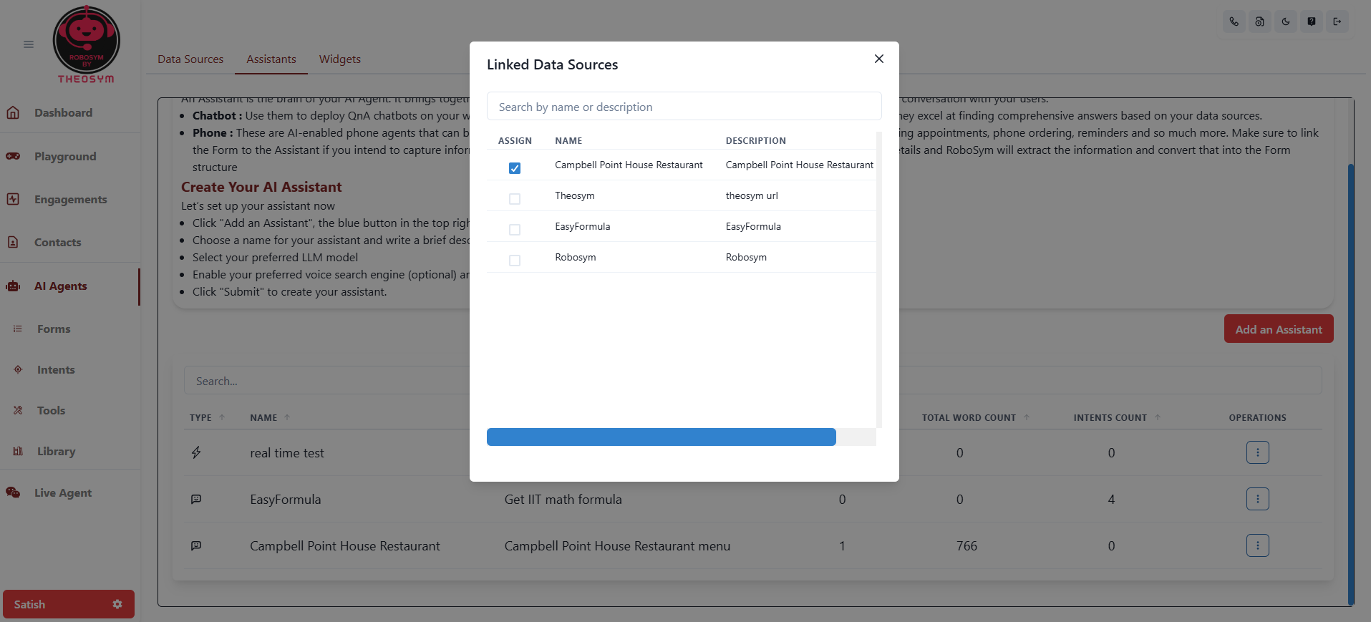Open operations menu for Campbell Point House Restaurant

(1257, 545)
